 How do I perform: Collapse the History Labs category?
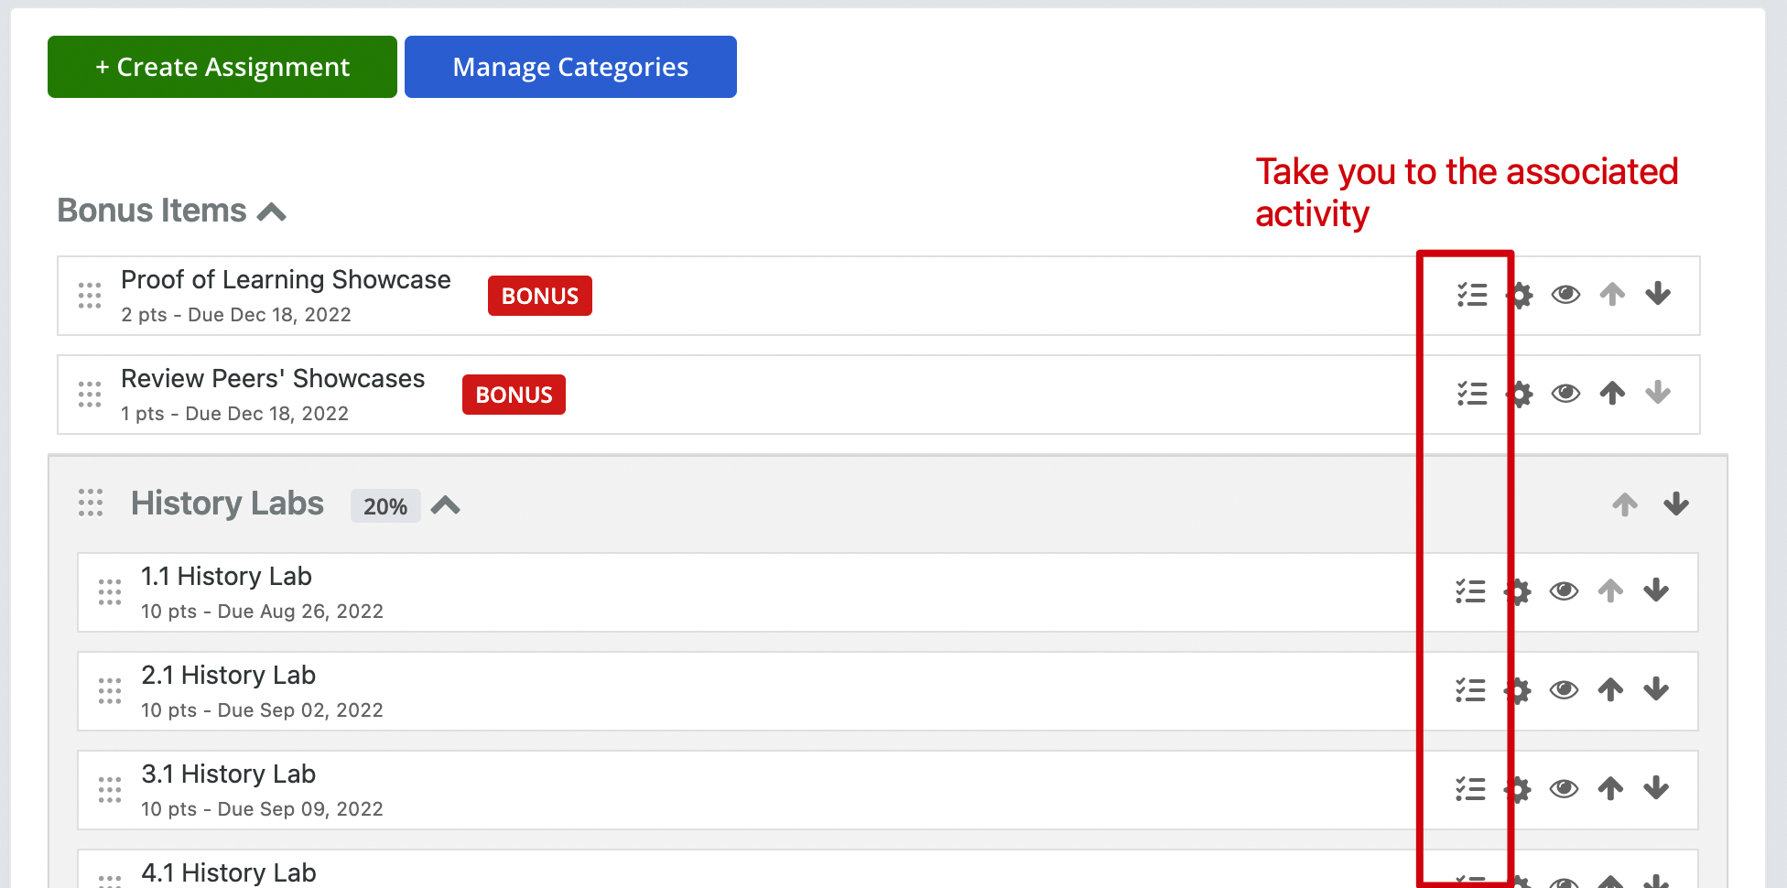(x=446, y=505)
